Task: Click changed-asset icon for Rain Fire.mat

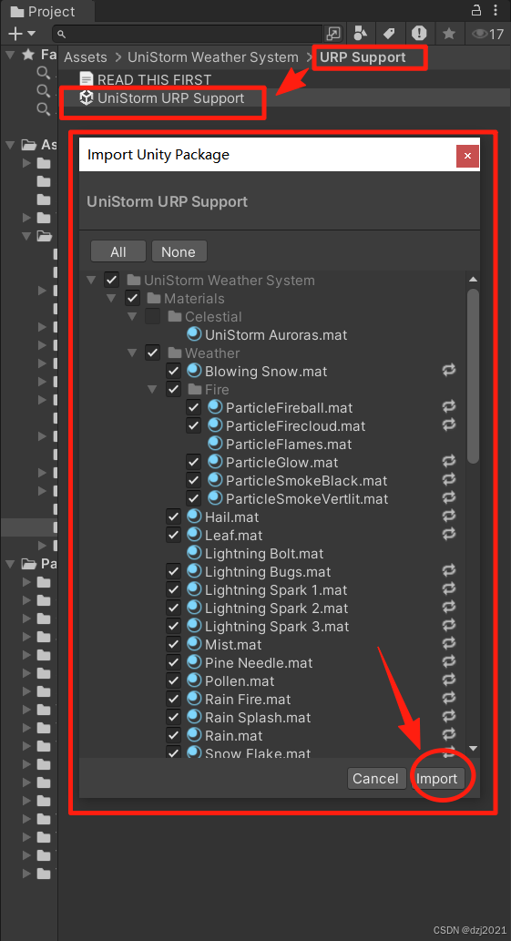Action: point(449,698)
